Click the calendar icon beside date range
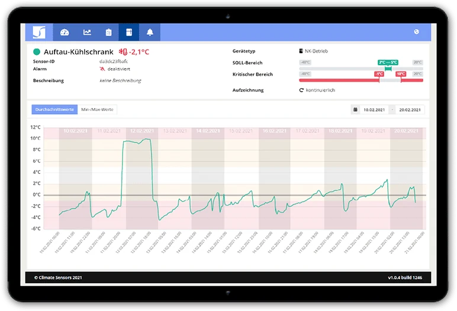This screenshot has height=311, width=457. coord(355,110)
